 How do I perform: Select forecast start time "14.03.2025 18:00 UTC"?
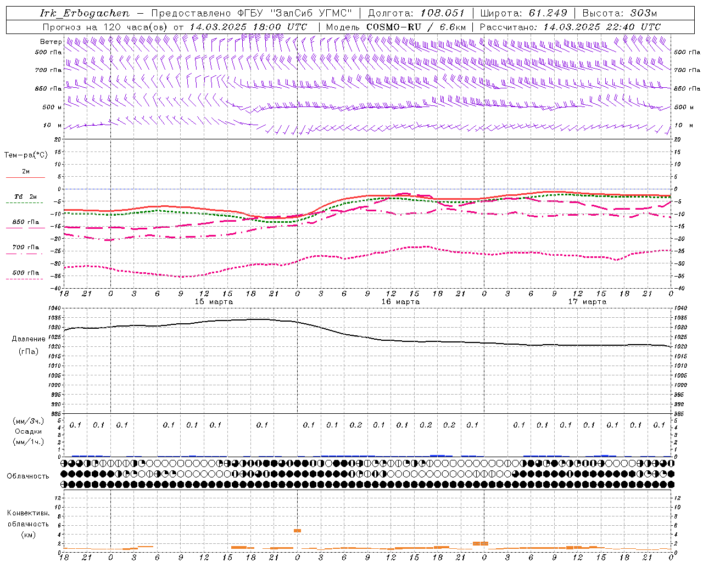[x=248, y=27]
